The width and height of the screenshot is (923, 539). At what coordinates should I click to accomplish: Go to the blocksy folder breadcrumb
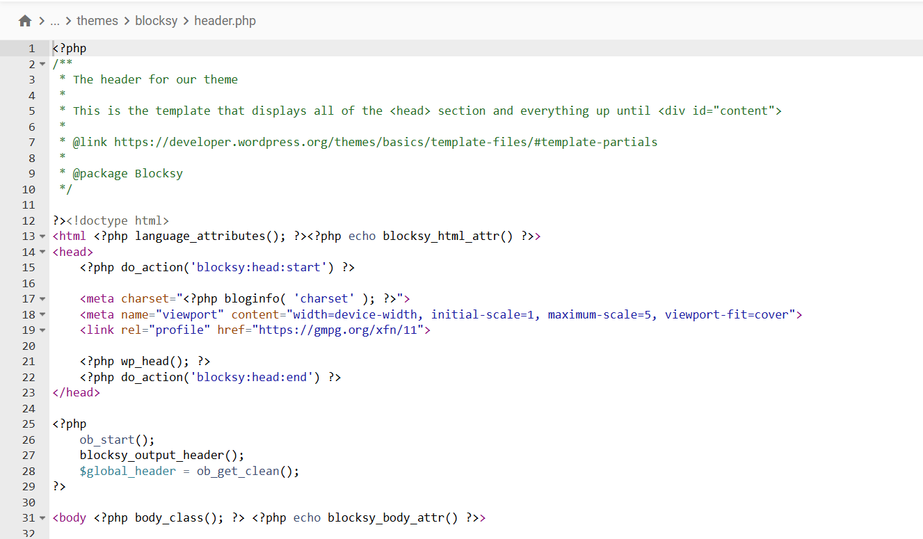(x=156, y=21)
